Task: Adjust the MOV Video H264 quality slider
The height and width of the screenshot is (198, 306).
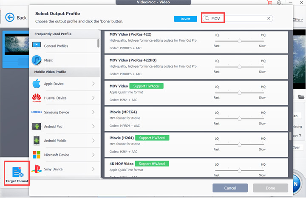Action: point(240,92)
